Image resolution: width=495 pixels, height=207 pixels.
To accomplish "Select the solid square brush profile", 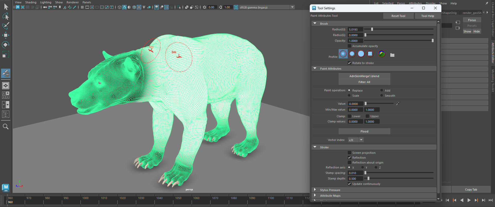I will pyautogui.click(x=370, y=54).
